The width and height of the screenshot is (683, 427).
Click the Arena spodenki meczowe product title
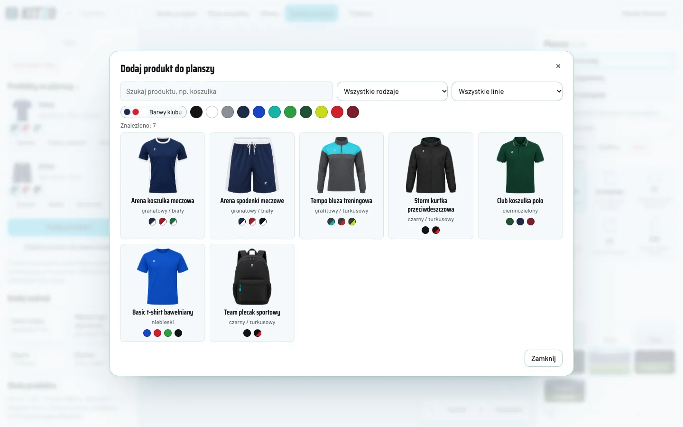252,201
